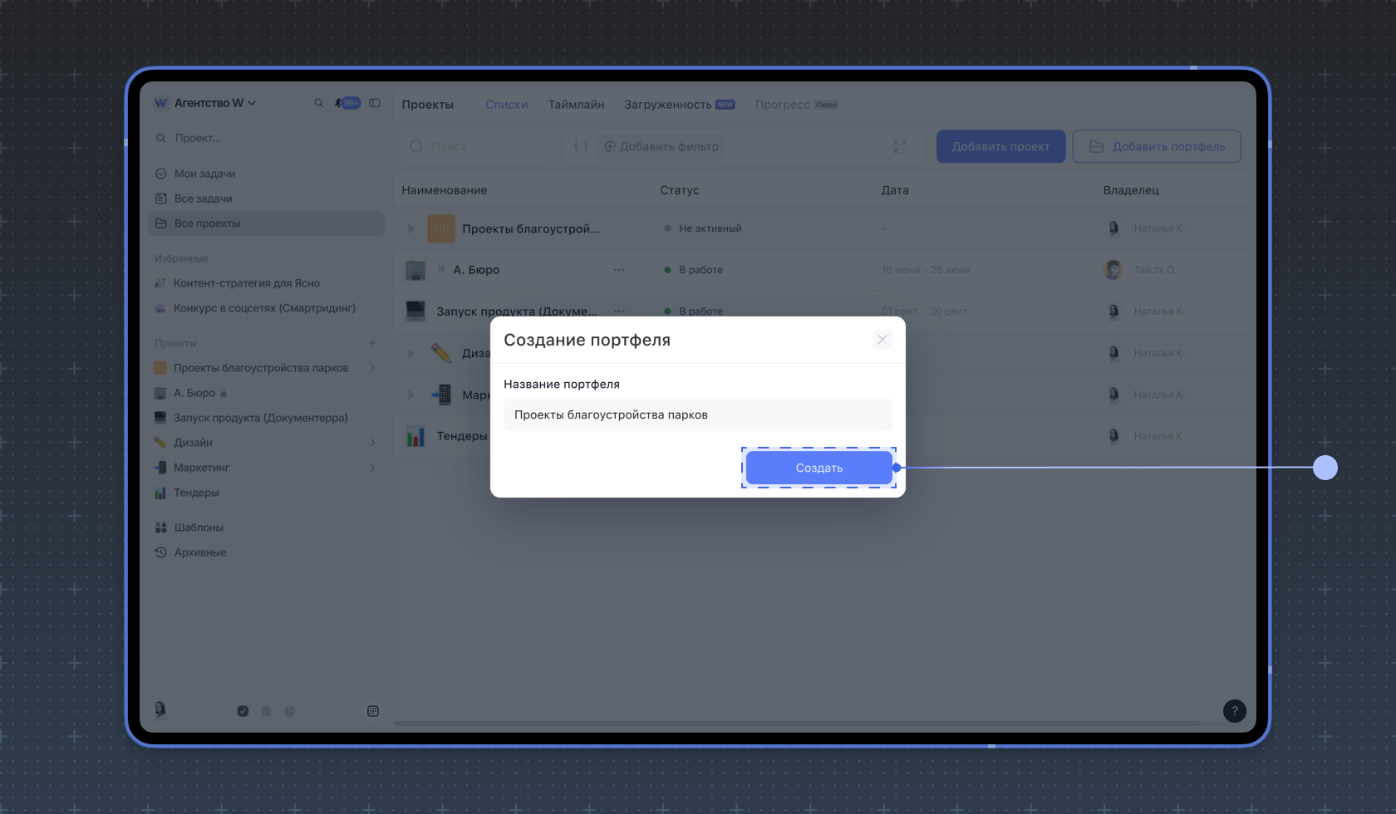Click the sidebar search magnifier icon
This screenshot has width=1396, height=814.
(x=318, y=103)
